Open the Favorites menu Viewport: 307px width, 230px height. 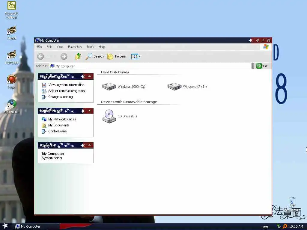tap(75, 47)
